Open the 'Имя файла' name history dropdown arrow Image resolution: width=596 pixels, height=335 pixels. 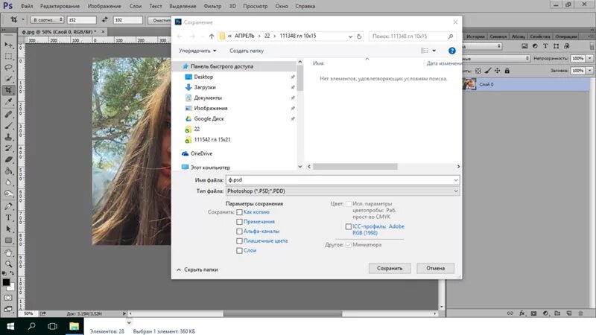455,180
